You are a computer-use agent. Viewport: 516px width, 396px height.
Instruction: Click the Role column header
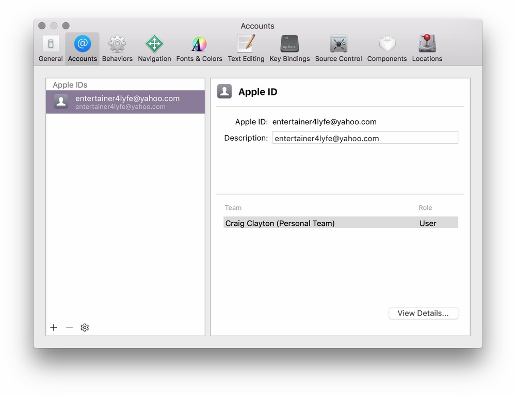tap(425, 207)
